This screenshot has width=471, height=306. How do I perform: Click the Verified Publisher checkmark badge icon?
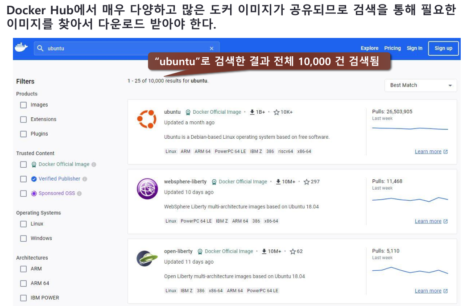pyautogui.click(x=34, y=179)
